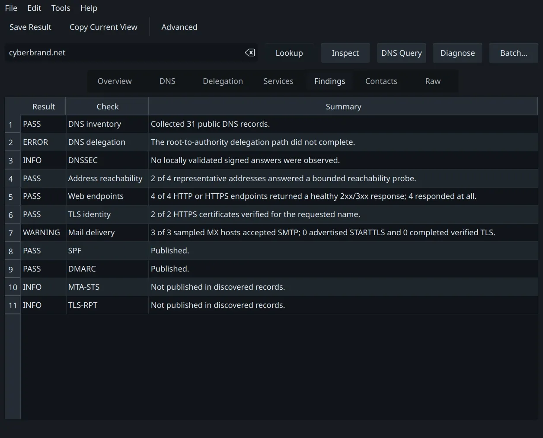The image size is (543, 438).
Task: Open the Batch... dialog button
Action: 514,53
